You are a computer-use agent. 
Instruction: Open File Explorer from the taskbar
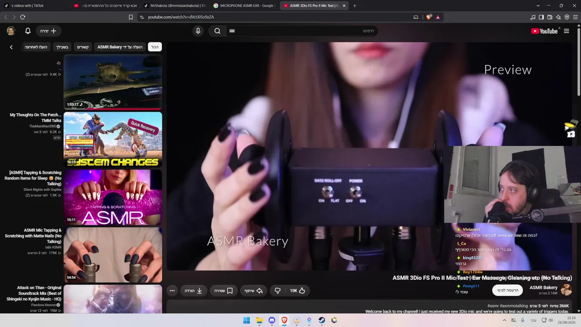[x=259, y=320]
